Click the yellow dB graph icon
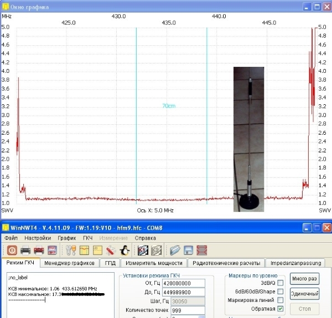The height and width of the screenshot is (318, 332). 97,251
